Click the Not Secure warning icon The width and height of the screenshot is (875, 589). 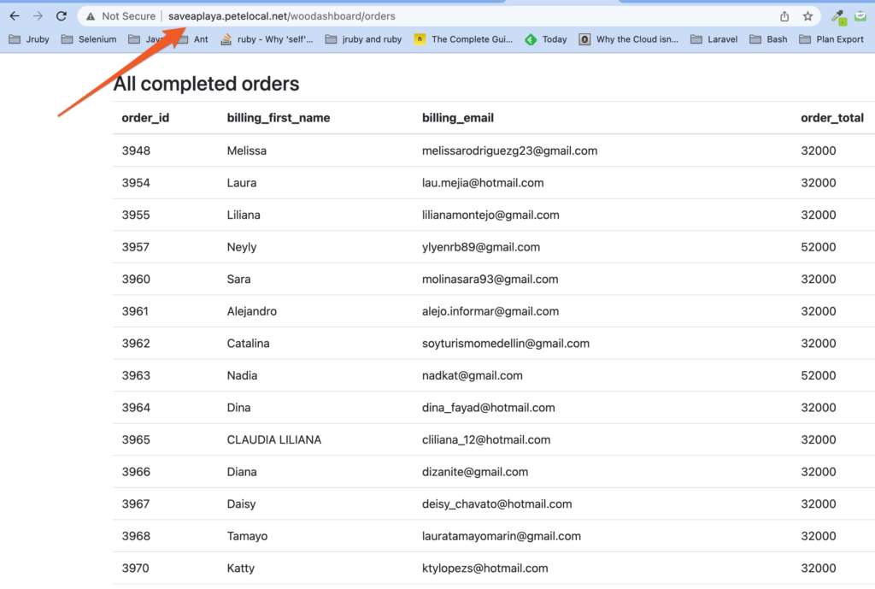pyautogui.click(x=91, y=16)
